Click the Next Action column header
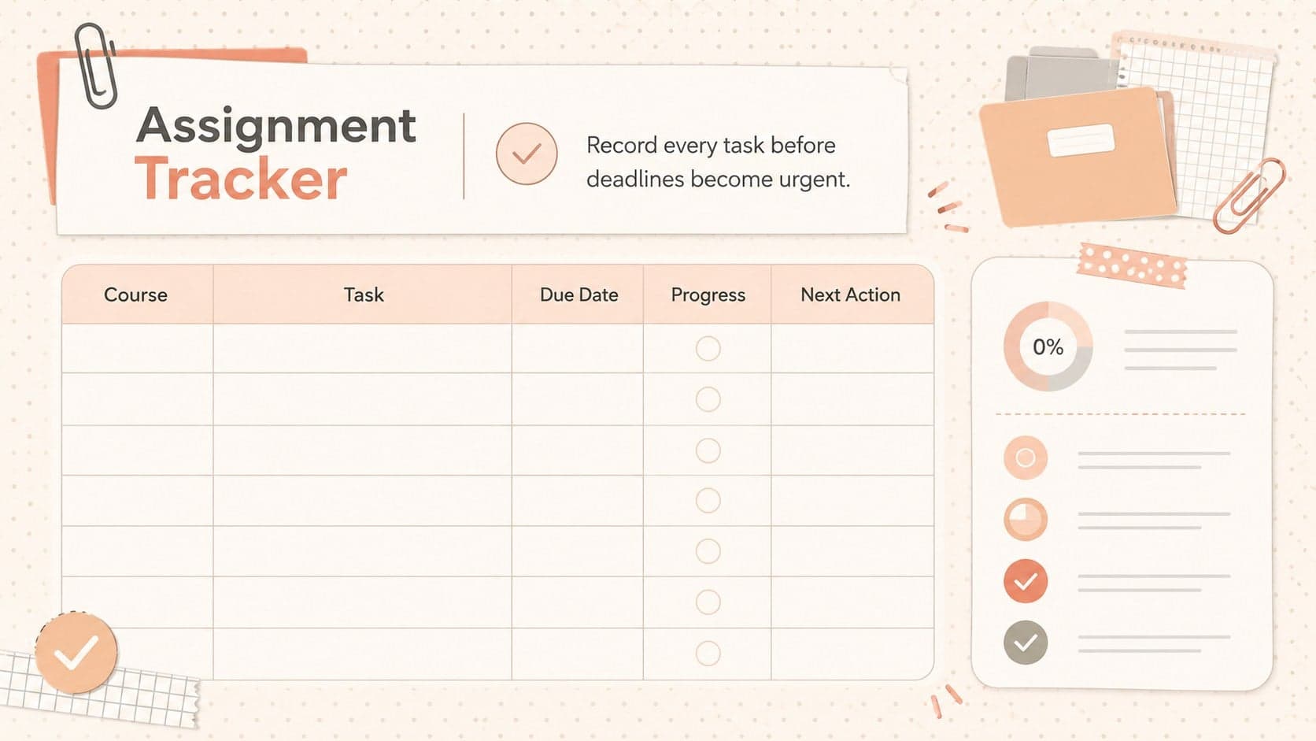Viewport: 1316px width, 741px height. (x=851, y=295)
